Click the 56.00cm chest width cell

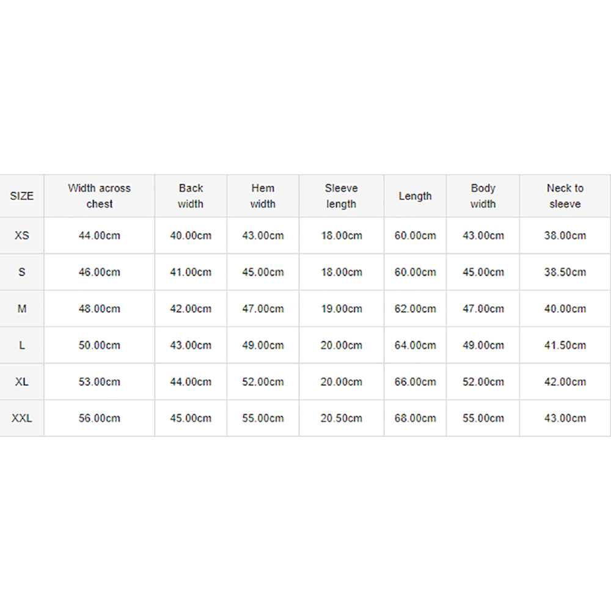coord(100,418)
